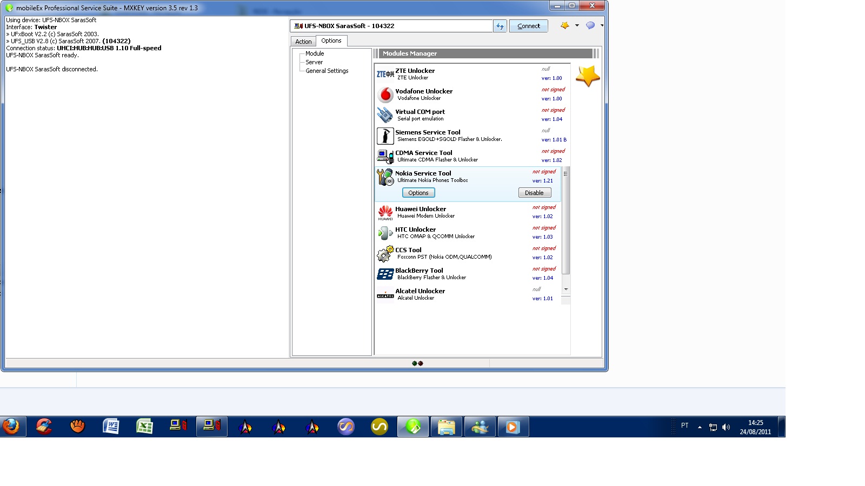Click the Vodafone Unlocker red logo icon
Image resolution: width=865 pixels, height=486 pixels.
coord(385,94)
